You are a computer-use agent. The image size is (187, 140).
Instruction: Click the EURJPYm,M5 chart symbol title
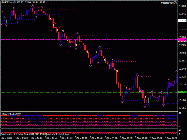(x=8, y=2)
